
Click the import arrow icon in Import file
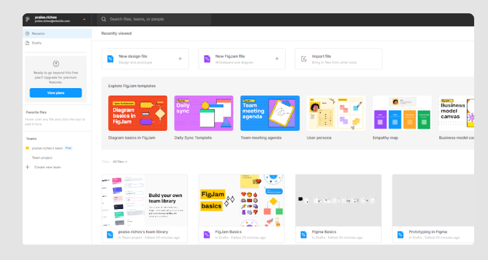[x=304, y=59]
